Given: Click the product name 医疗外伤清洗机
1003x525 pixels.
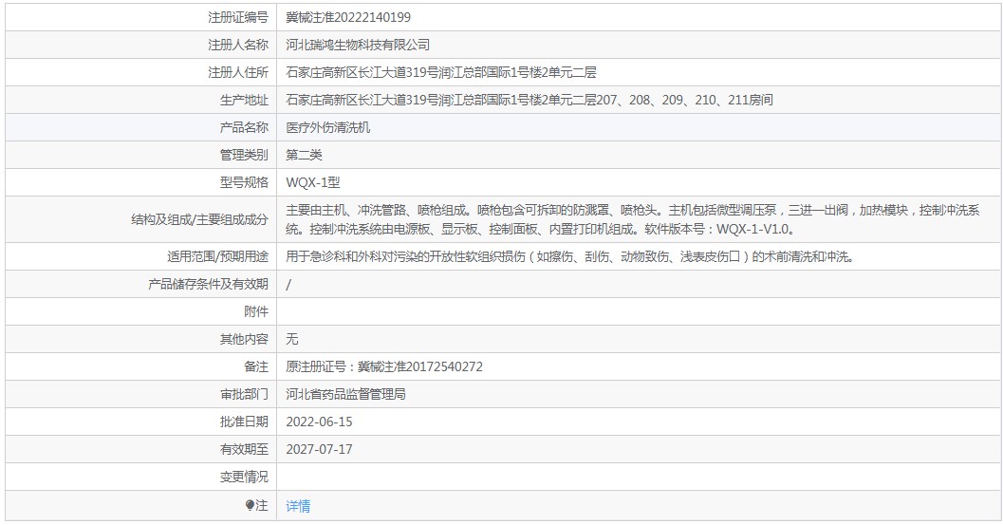Looking at the screenshot, I should tap(328, 127).
